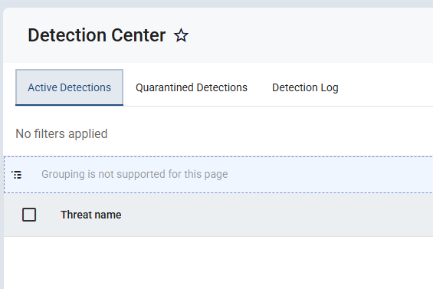Click the highlighted Active Detections tab label
Image resolution: width=433 pixels, height=289 pixels.
(69, 87)
